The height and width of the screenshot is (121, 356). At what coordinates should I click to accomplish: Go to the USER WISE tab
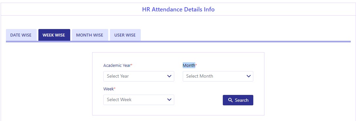click(x=125, y=35)
